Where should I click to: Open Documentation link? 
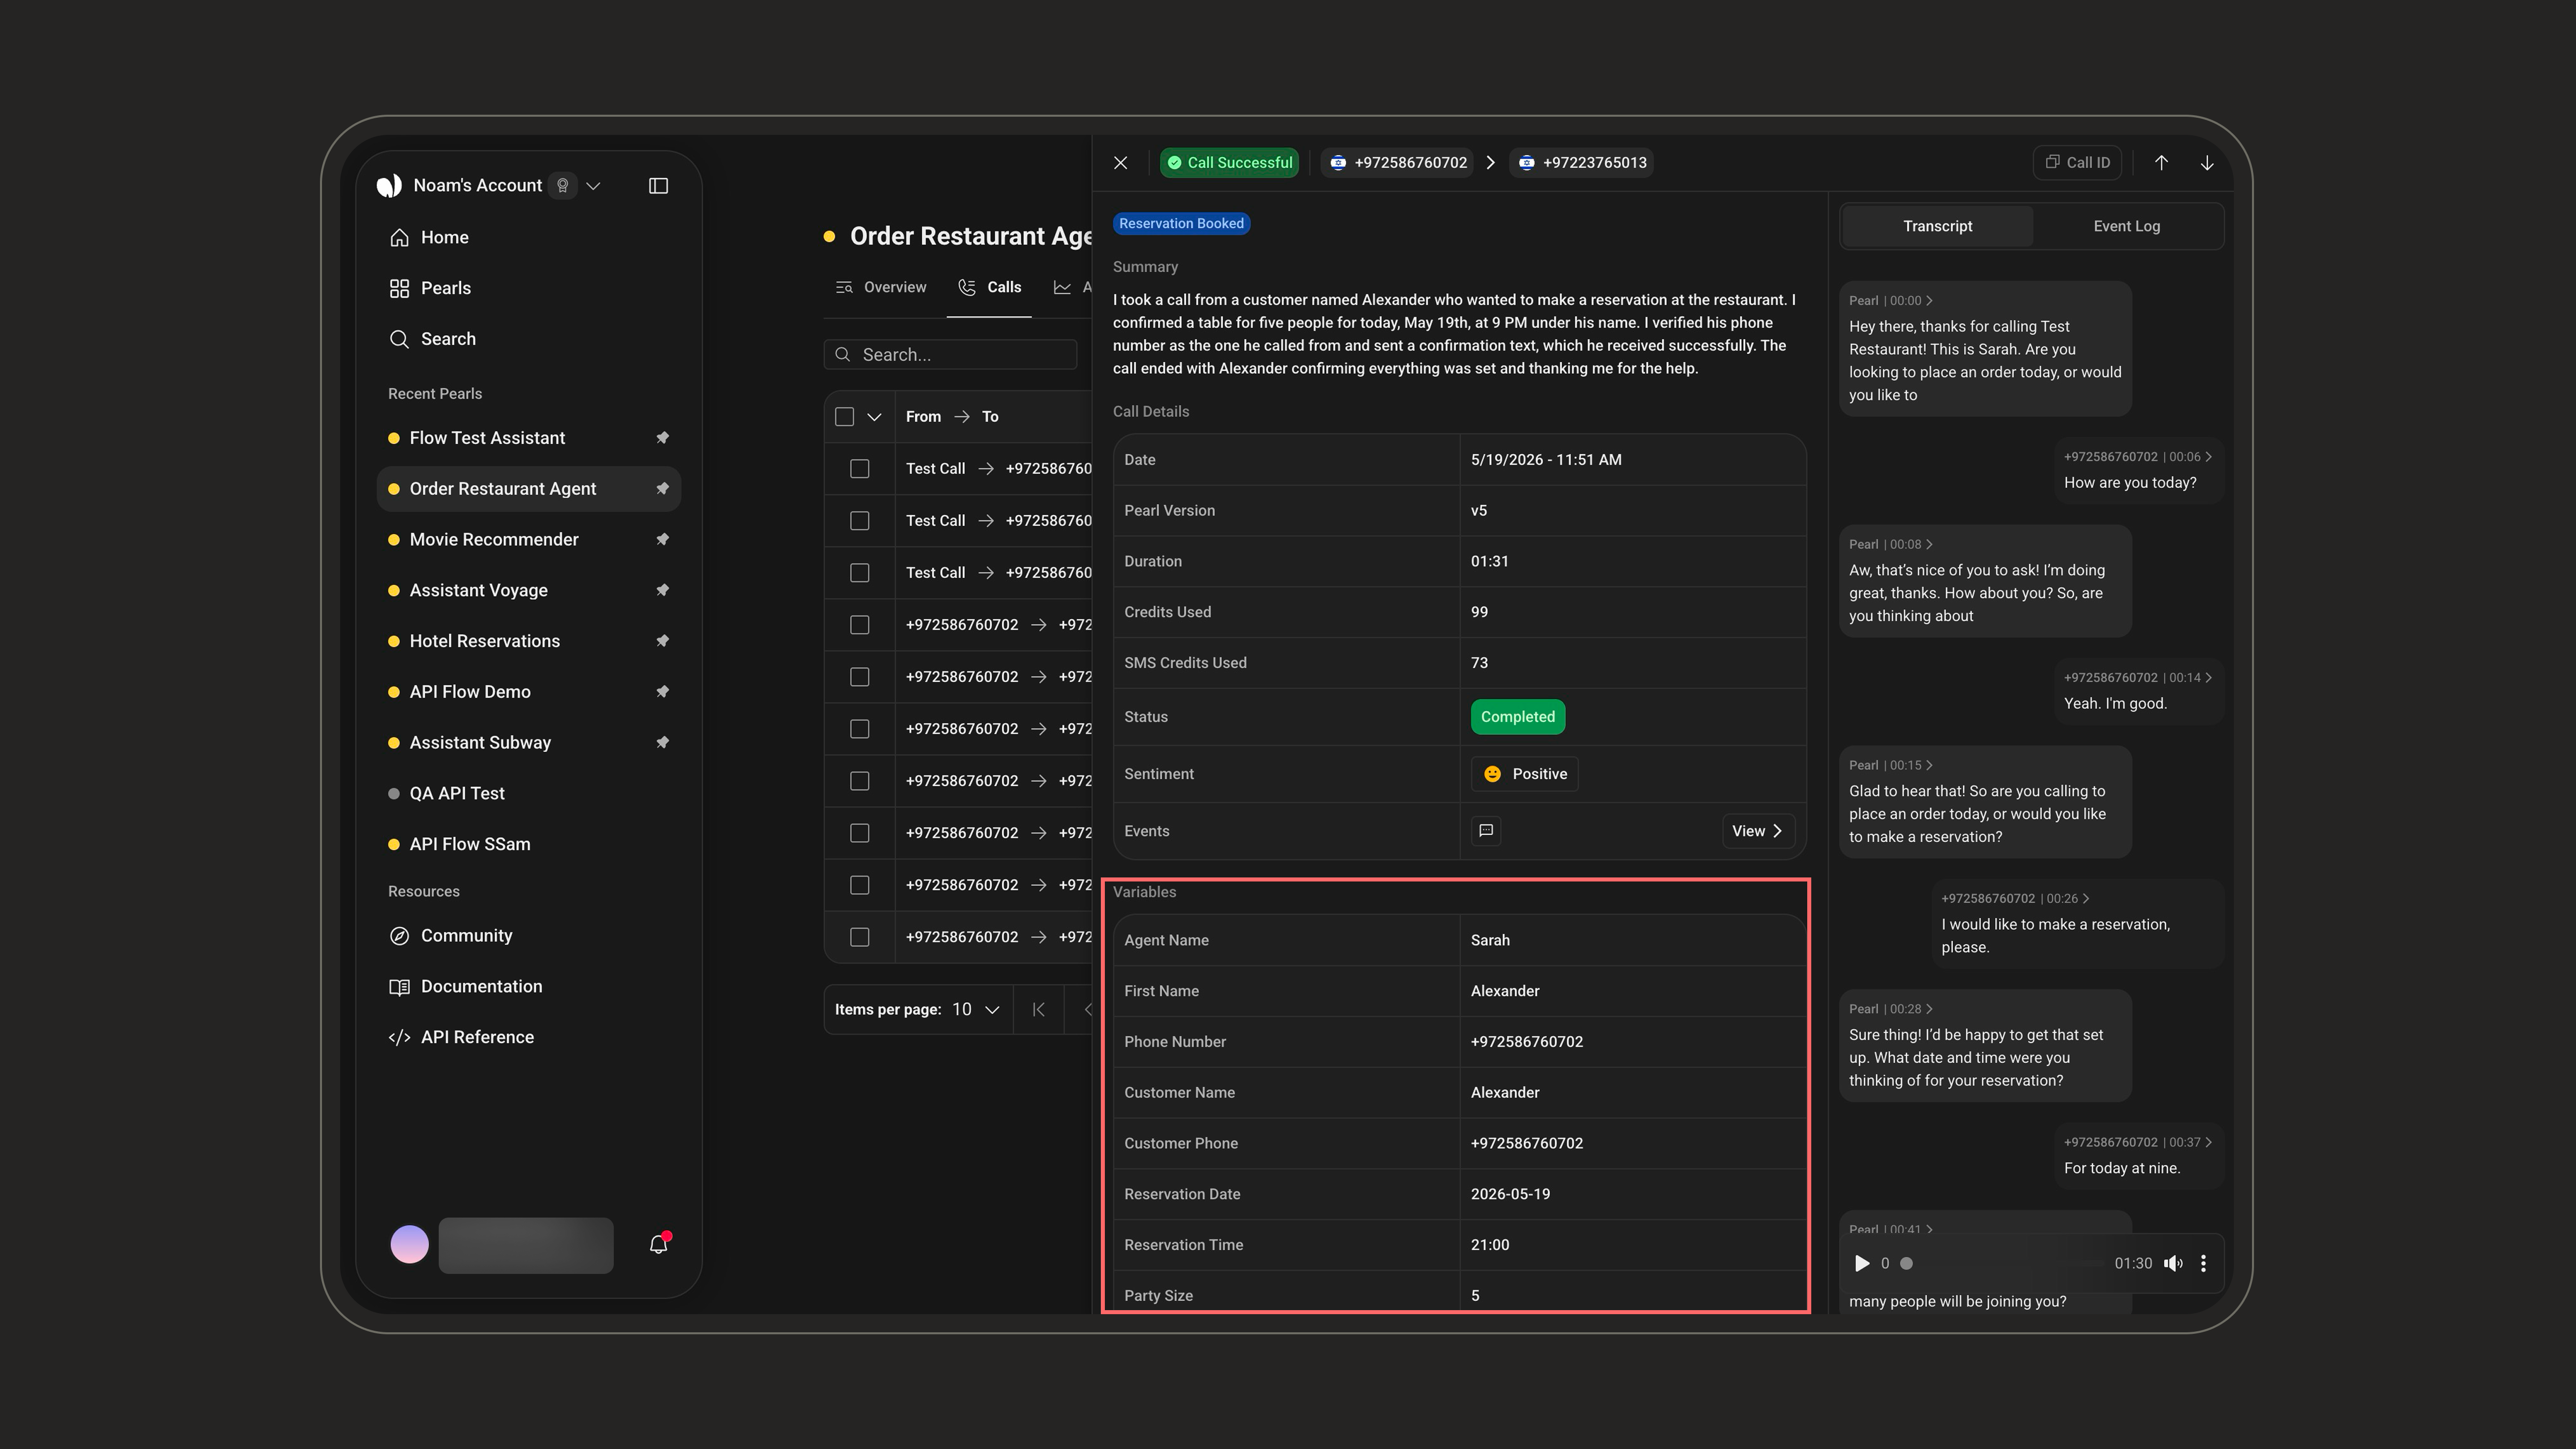(528, 987)
